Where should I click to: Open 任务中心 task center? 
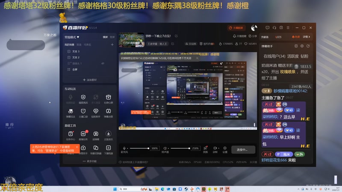[x=71, y=136]
